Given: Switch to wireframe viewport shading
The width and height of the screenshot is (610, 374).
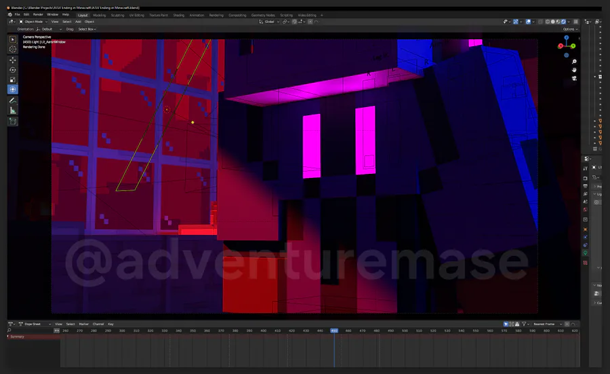Looking at the screenshot, I should [x=548, y=22].
